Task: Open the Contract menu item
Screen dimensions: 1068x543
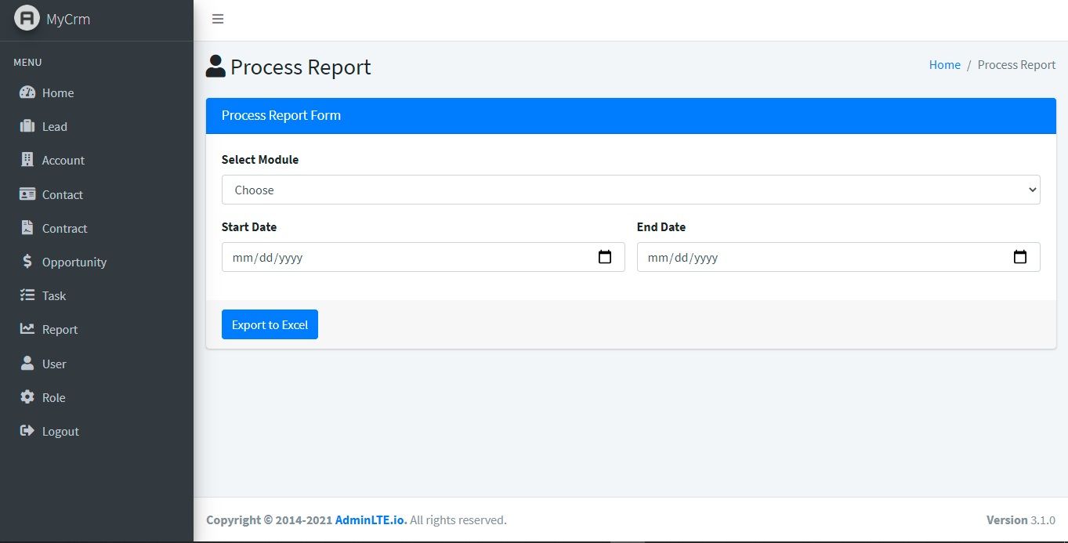Action: point(96,228)
